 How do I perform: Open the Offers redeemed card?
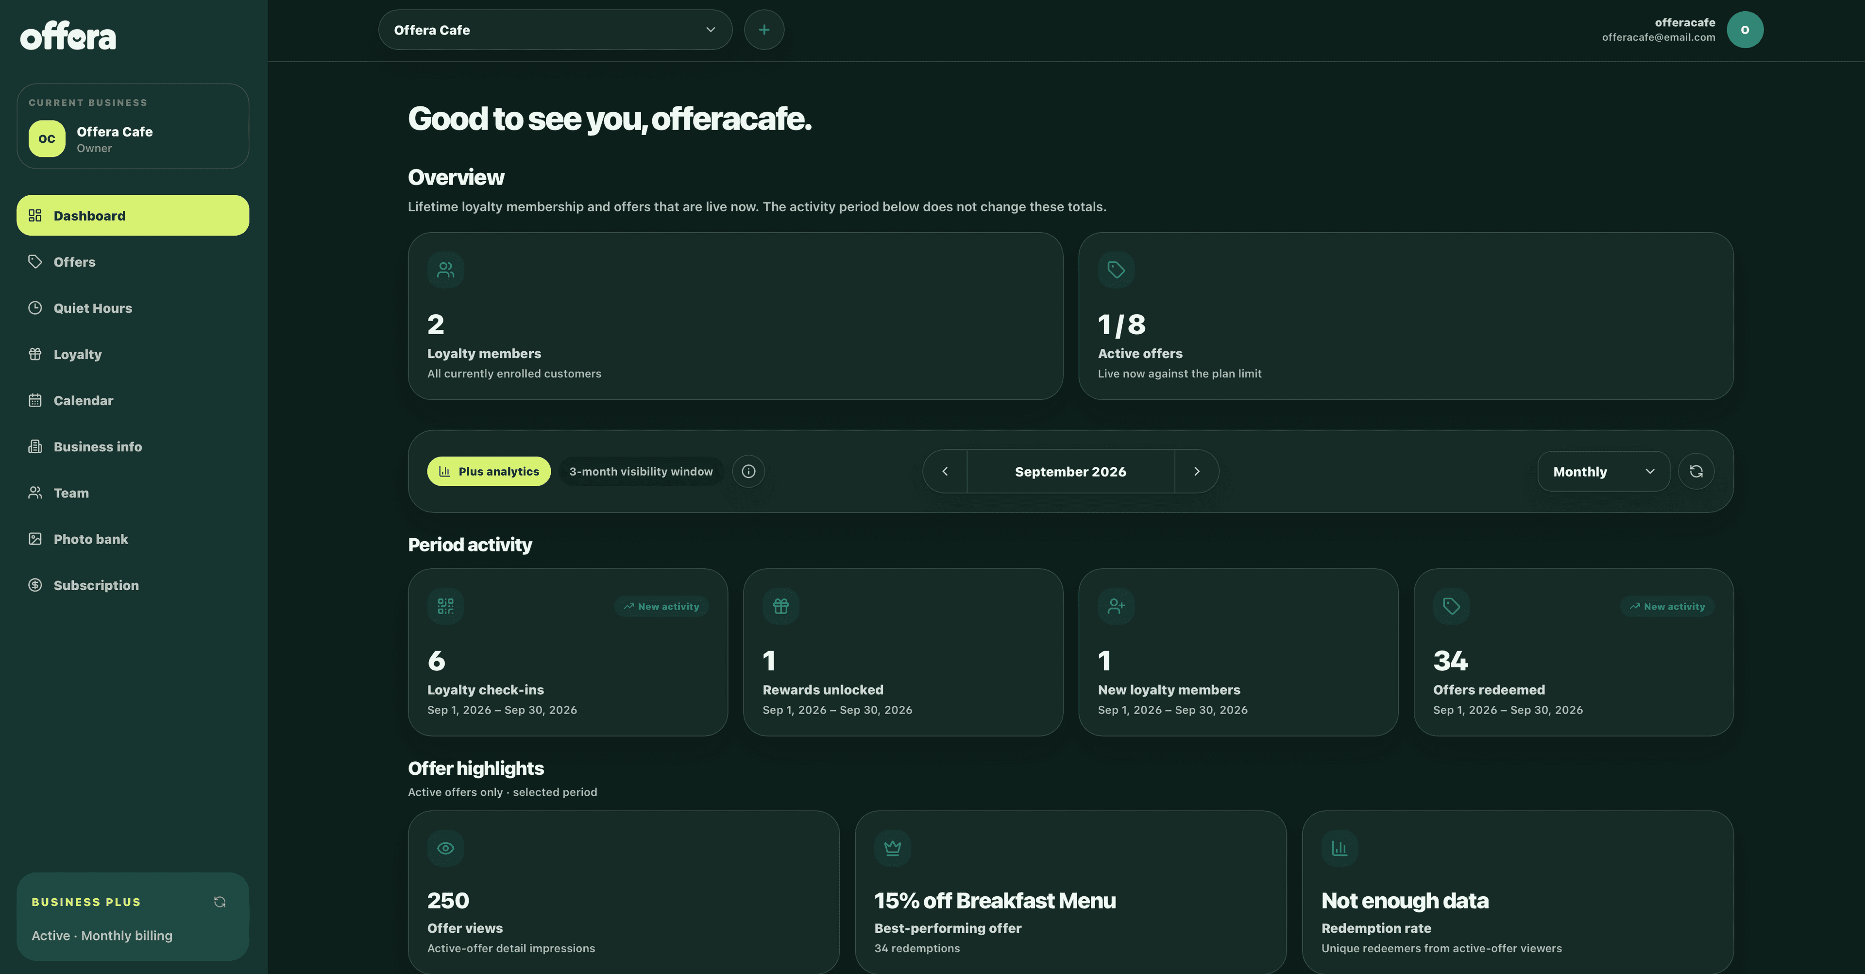coord(1574,652)
